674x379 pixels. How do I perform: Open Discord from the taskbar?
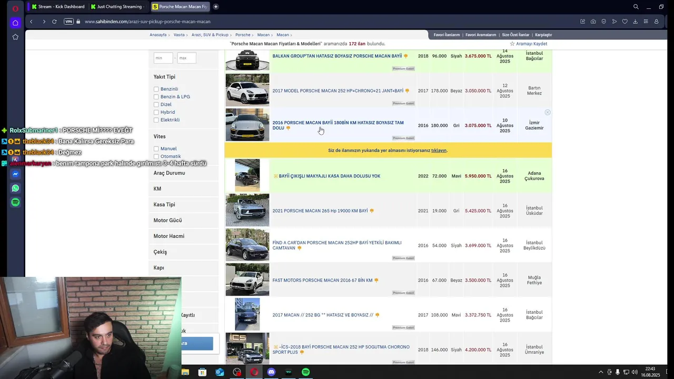click(x=271, y=372)
